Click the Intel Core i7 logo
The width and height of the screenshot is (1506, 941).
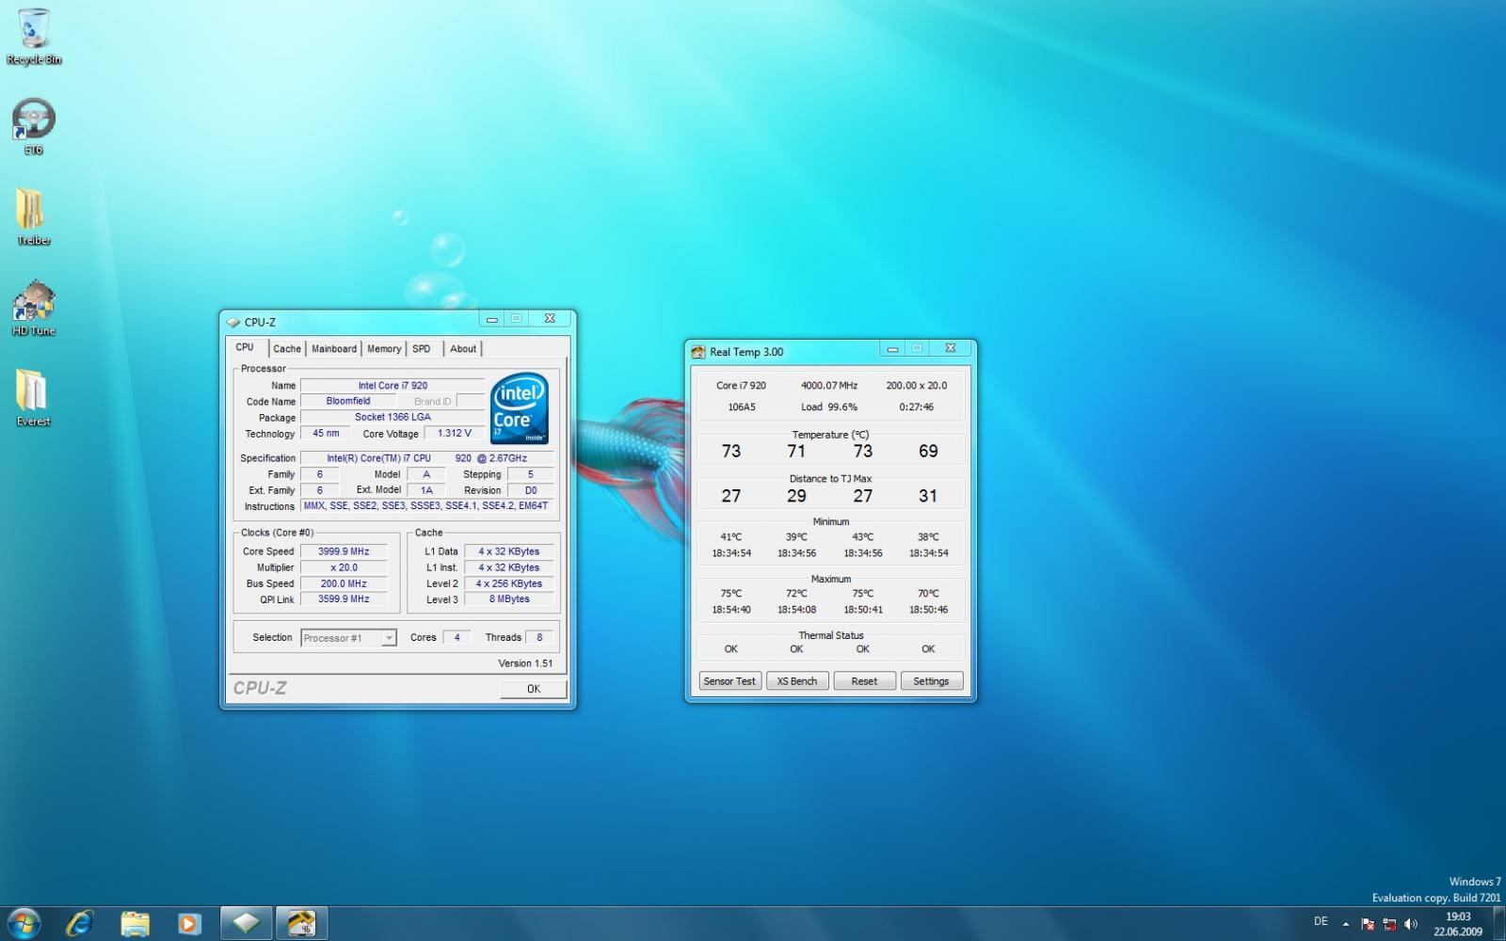coord(520,410)
